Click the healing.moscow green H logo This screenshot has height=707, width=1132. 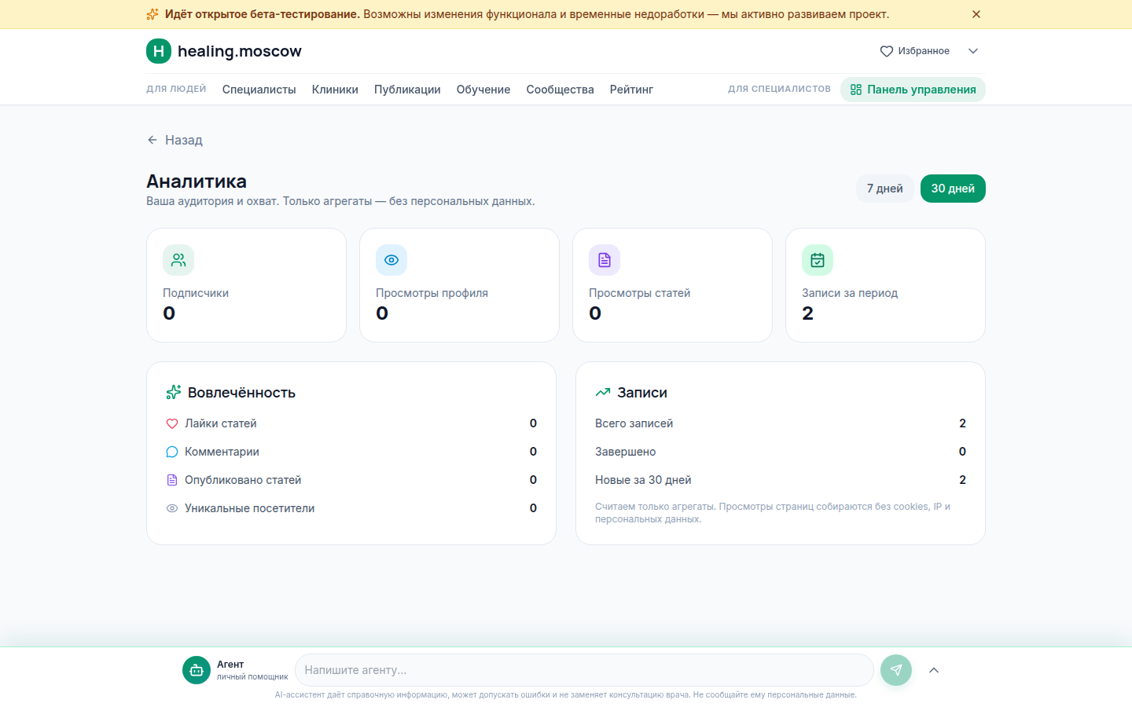click(x=159, y=51)
